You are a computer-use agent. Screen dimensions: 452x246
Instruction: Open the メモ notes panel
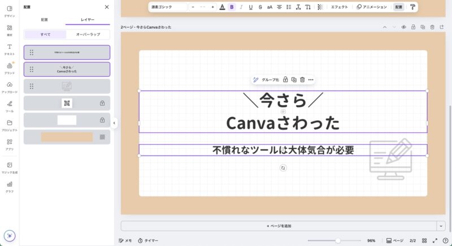click(125, 240)
